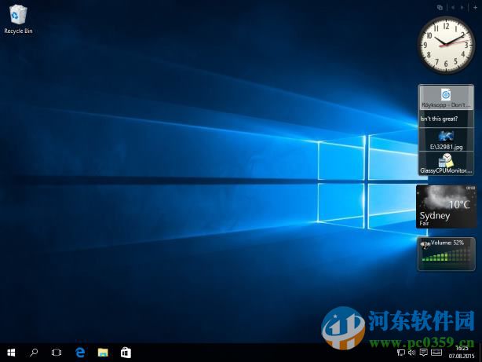482x362 pixels.
Task: Go to next sidebar page arrow
Action: (x=462, y=8)
